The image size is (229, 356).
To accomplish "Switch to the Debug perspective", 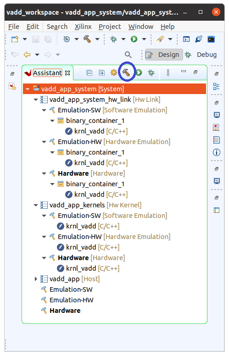I will click(201, 55).
